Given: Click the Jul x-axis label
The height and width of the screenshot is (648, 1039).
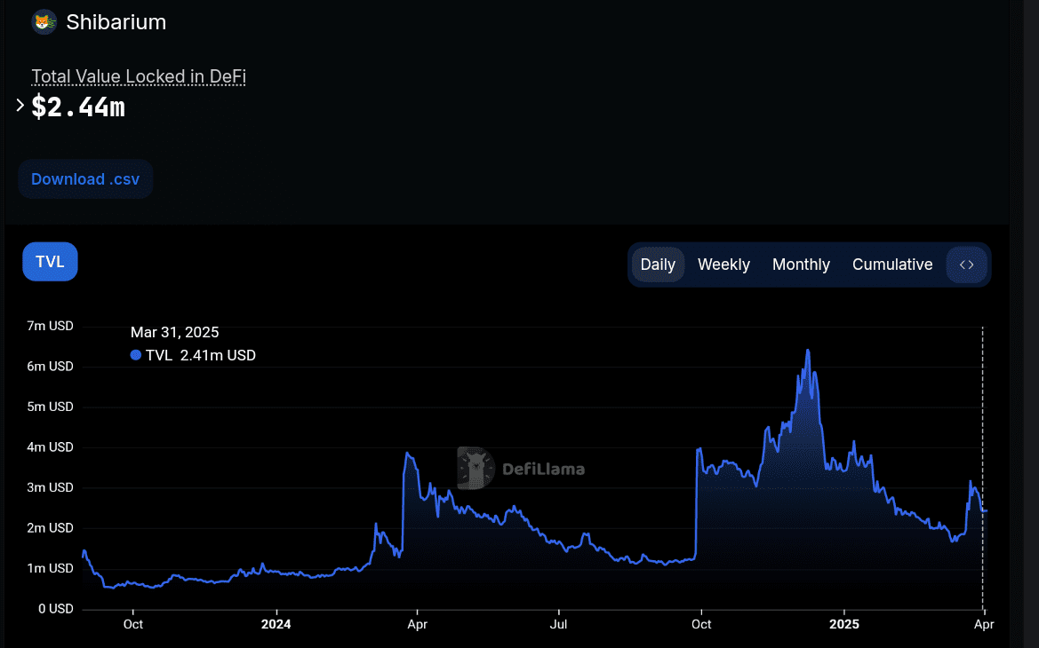Looking at the screenshot, I should click(x=558, y=624).
